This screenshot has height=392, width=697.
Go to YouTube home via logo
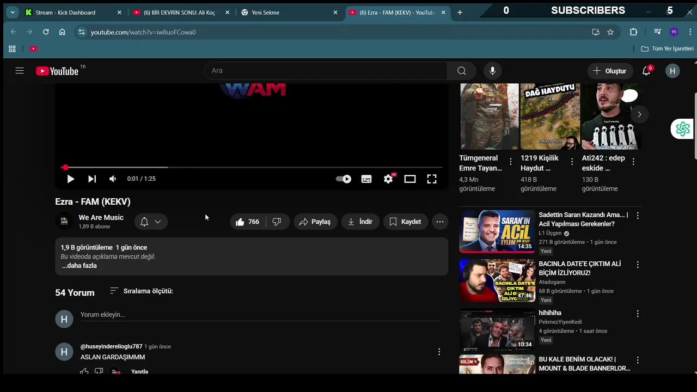point(57,71)
